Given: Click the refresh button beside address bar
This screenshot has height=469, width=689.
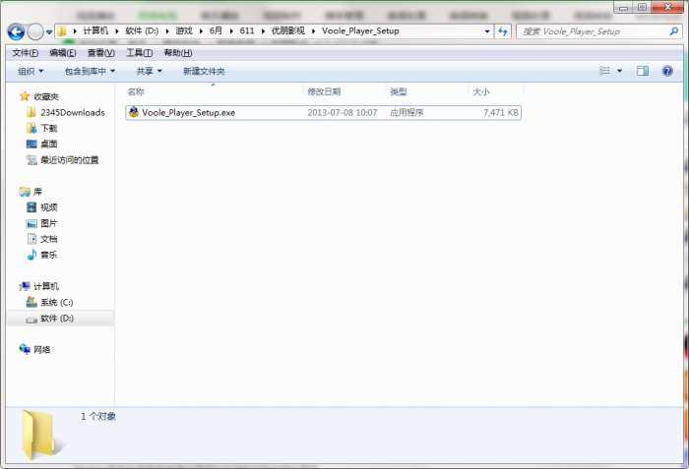Looking at the screenshot, I should point(503,31).
